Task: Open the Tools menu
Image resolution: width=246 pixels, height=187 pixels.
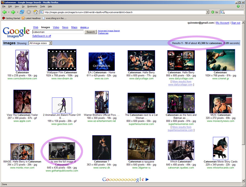Action: pos(42,7)
